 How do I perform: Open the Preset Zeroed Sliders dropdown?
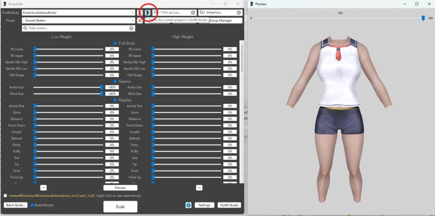[133, 20]
